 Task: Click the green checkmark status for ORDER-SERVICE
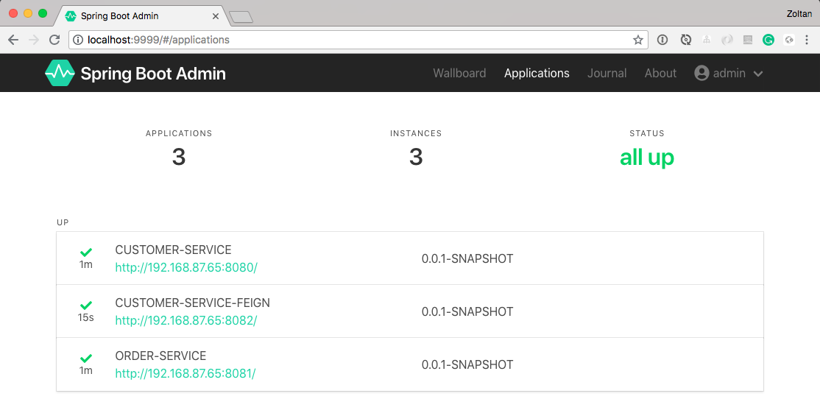[86, 359]
